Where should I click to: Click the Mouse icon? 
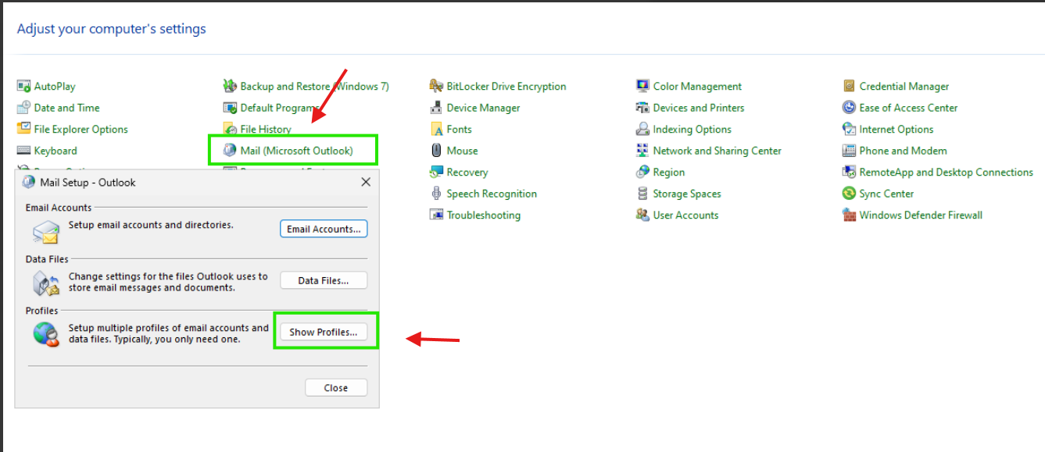[x=436, y=151]
